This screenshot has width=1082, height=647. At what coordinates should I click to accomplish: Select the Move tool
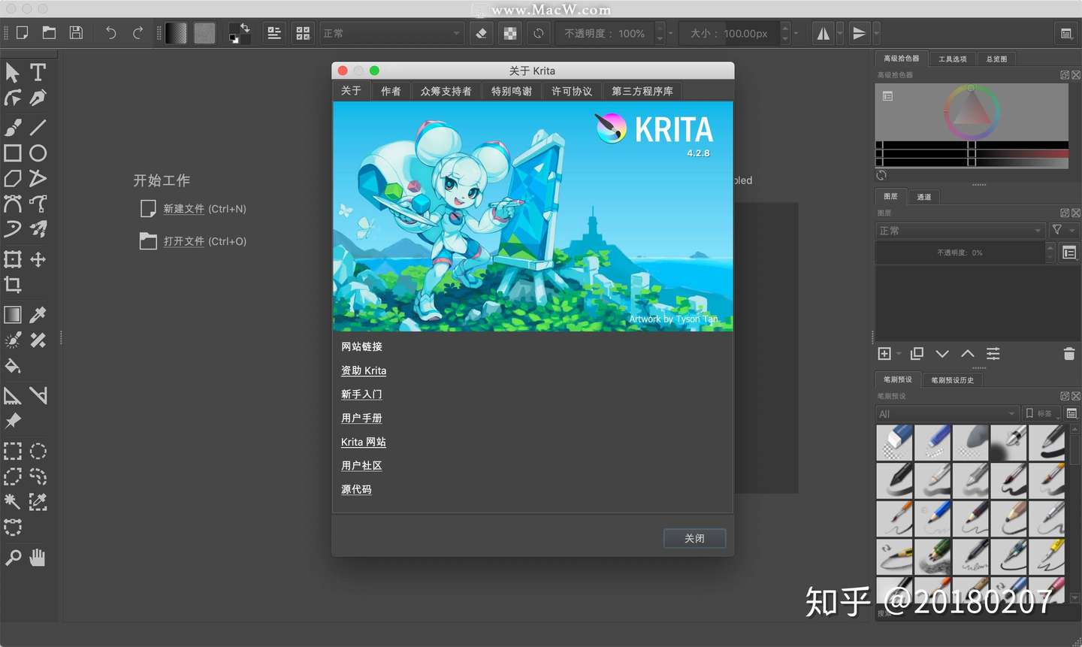38,259
